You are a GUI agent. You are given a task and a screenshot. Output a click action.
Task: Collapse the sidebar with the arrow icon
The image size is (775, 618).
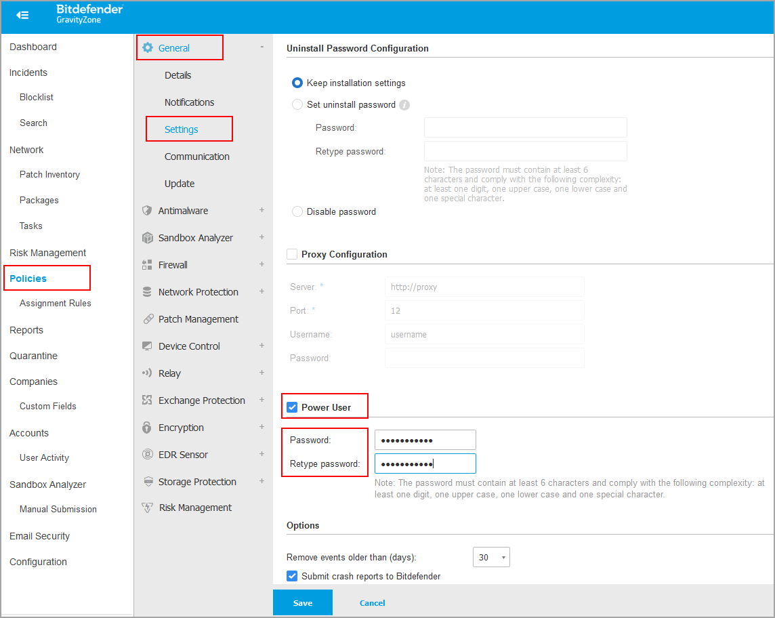click(x=22, y=14)
